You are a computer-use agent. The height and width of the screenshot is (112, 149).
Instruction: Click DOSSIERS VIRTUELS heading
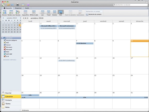(10, 60)
